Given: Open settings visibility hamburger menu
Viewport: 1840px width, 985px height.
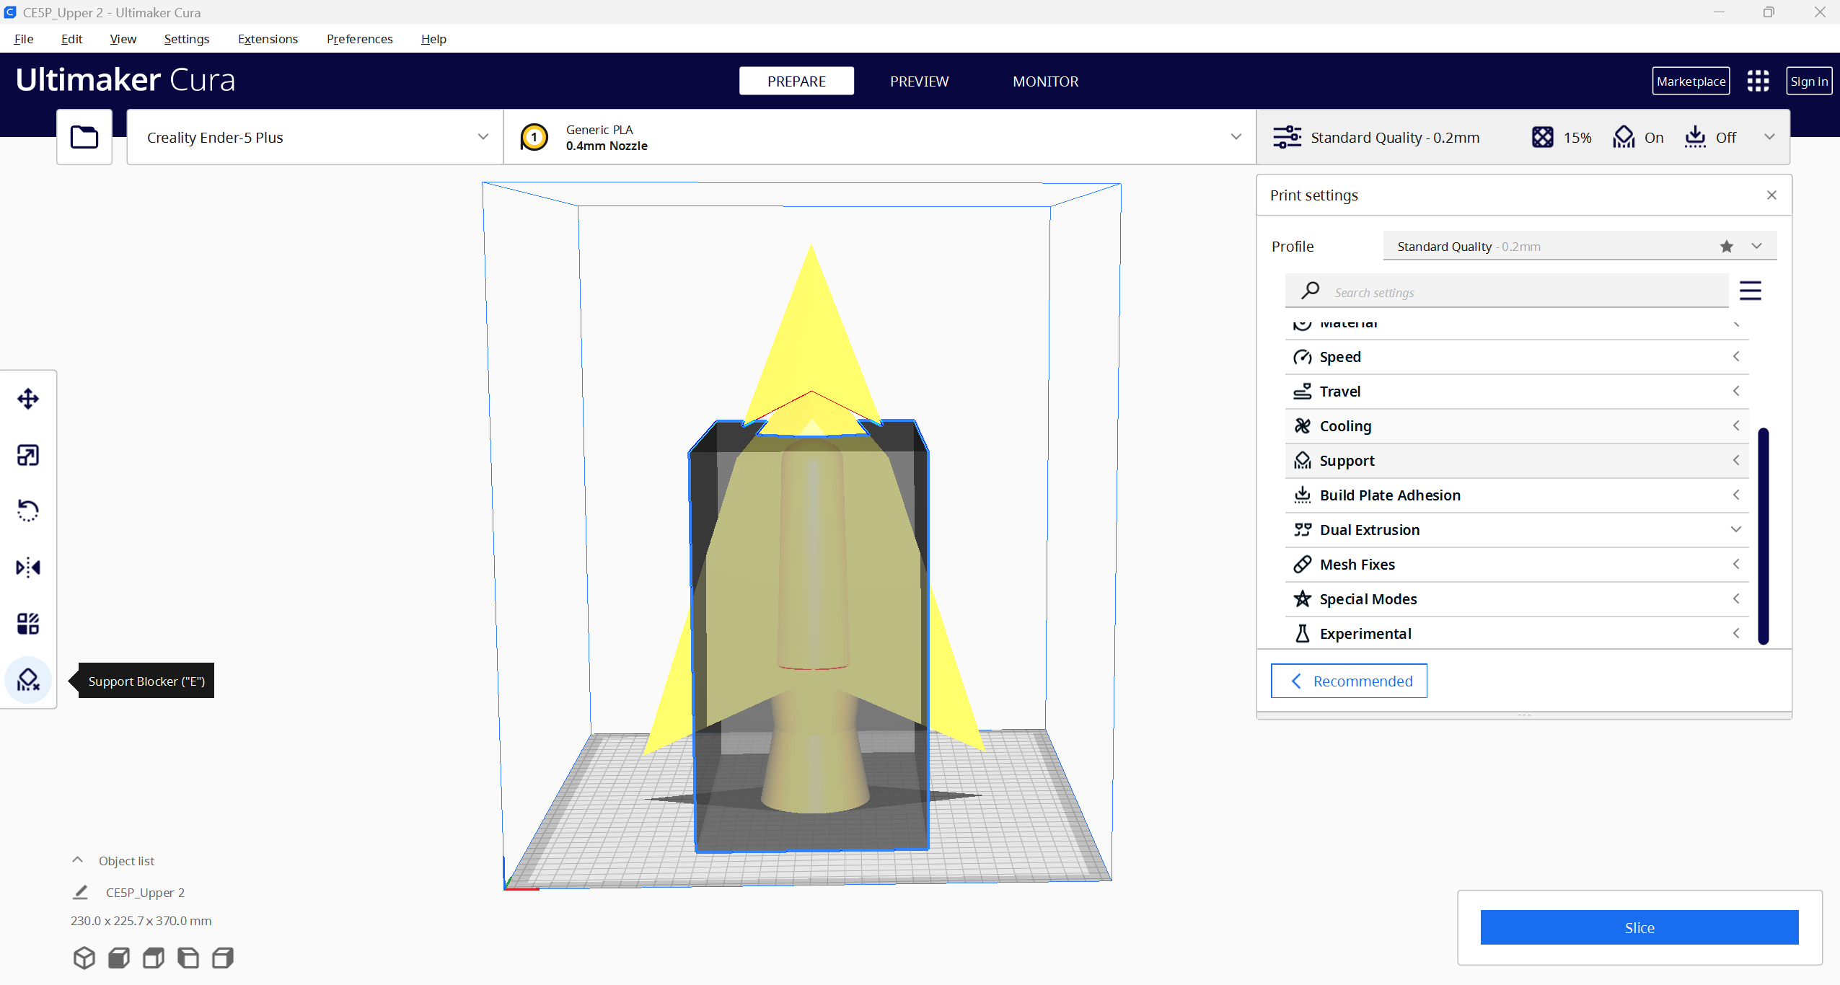Looking at the screenshot, I should tap(1751, 291).
